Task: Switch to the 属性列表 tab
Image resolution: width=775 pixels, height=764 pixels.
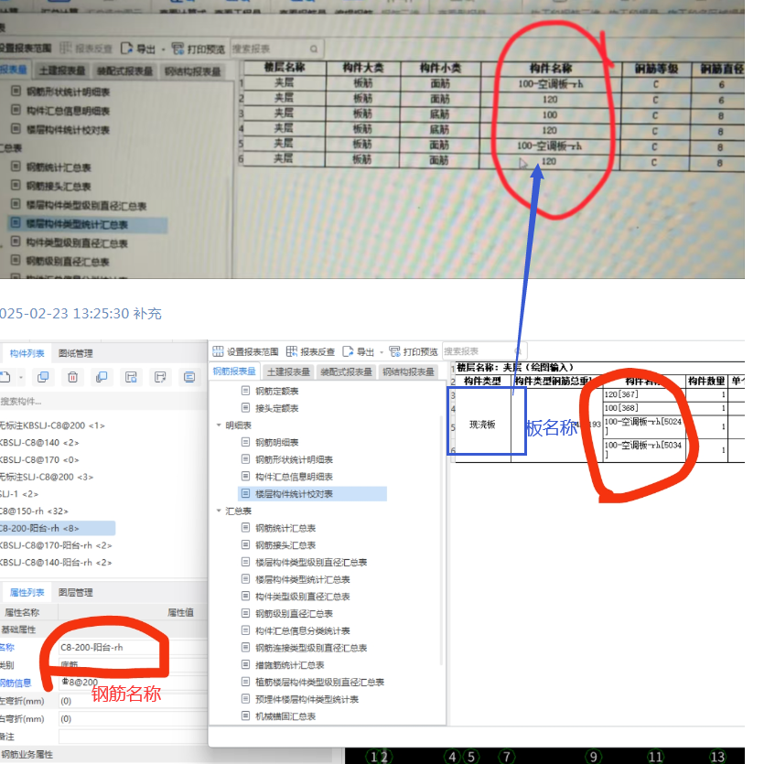Action: click(27, 593)
